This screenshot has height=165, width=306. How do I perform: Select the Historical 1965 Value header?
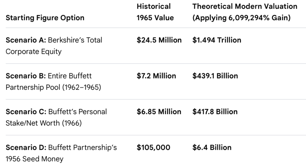coord(155,12)
